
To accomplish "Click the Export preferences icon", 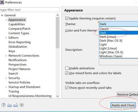I will point(16,105).
